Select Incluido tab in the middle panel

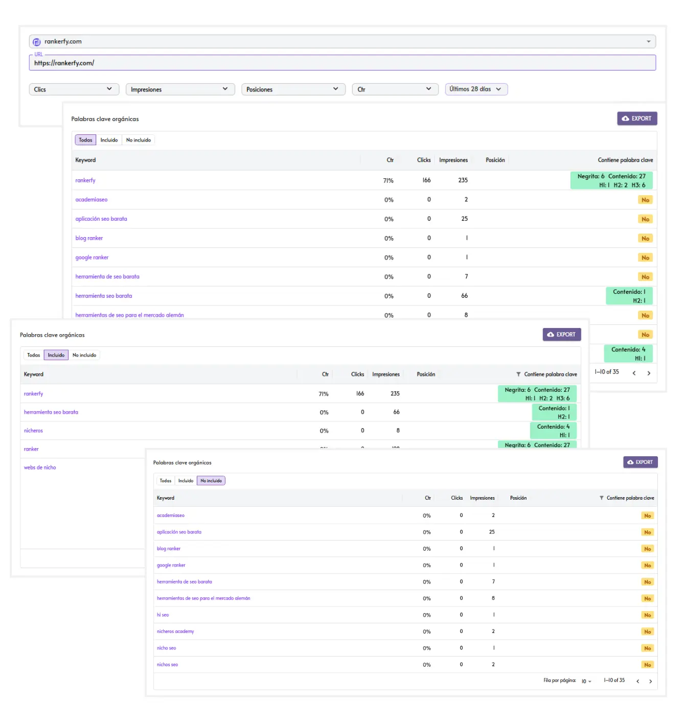click(56, 355)
